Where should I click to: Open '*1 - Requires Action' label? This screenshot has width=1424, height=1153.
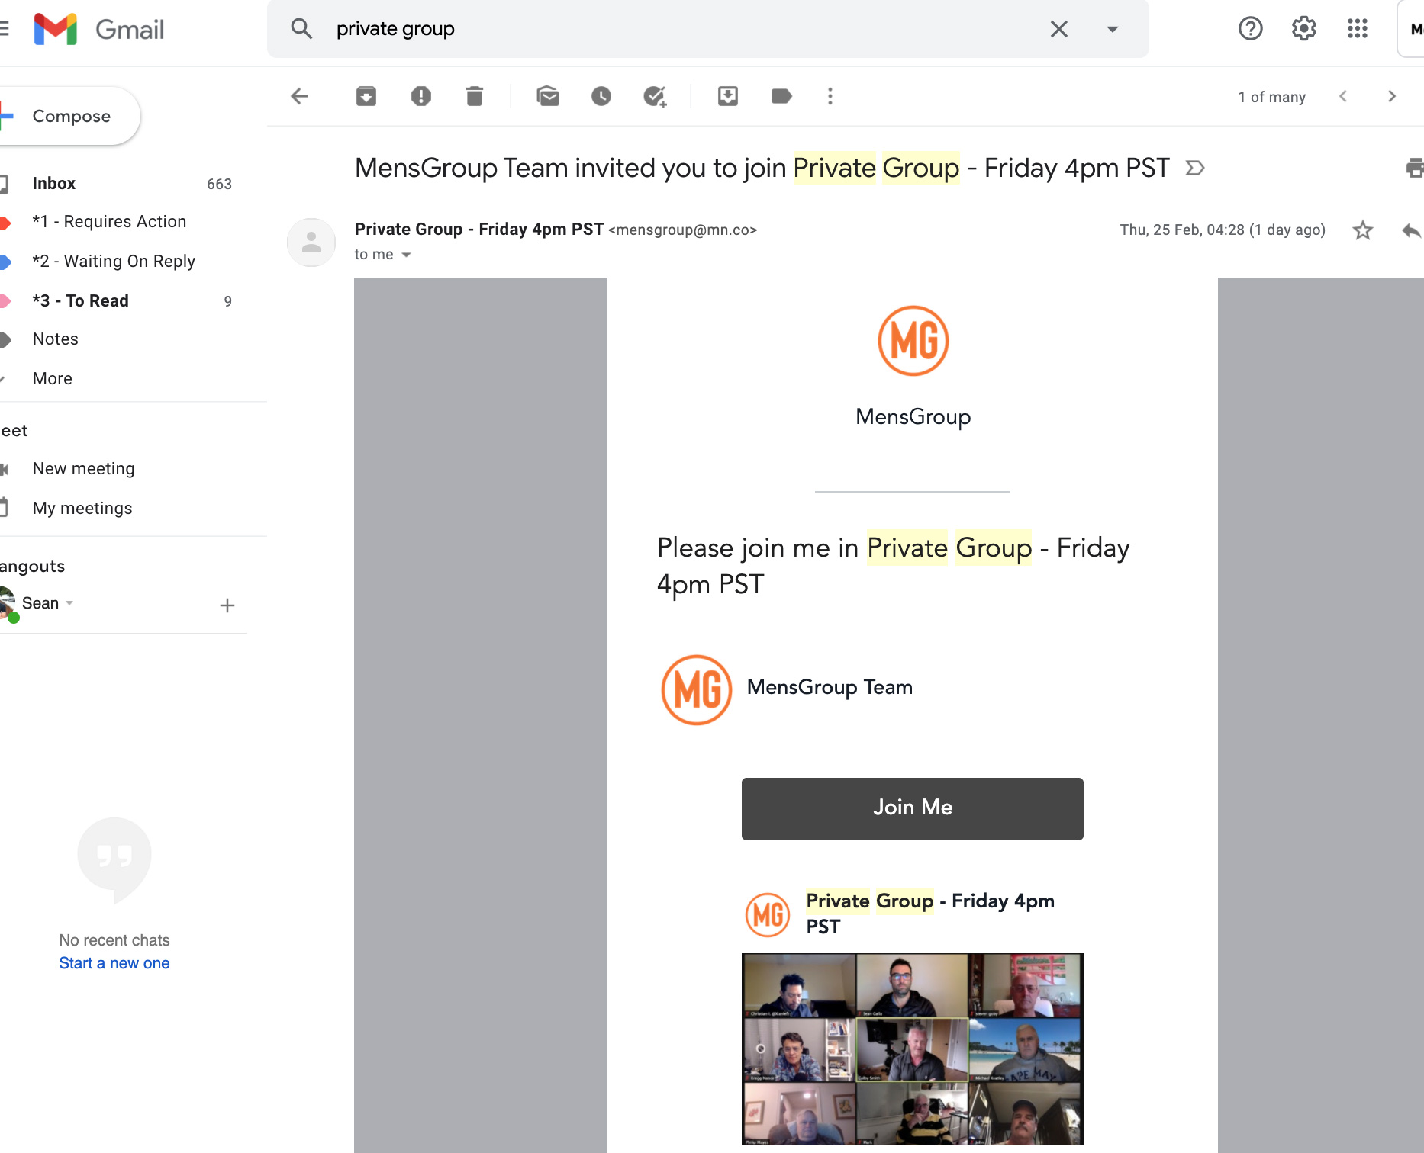point(109,221)
